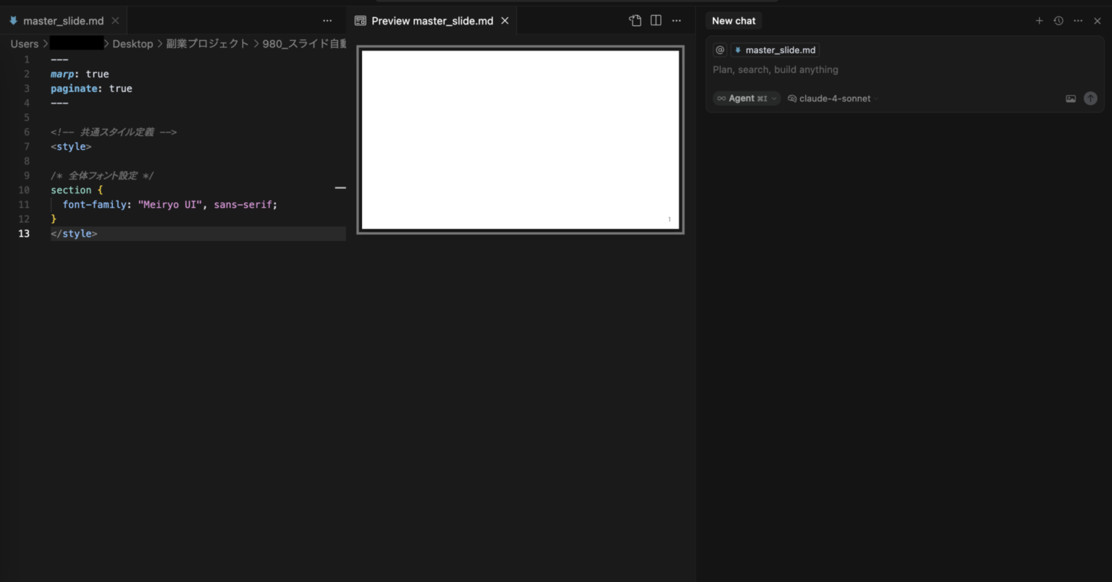Start a new chat with plus icon
Screen dimensions: 1112x582
click(x=1039, y=21)
